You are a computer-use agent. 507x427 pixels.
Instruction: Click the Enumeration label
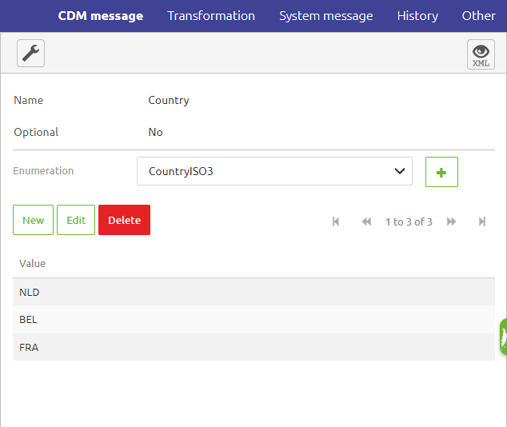coord(43,170)
